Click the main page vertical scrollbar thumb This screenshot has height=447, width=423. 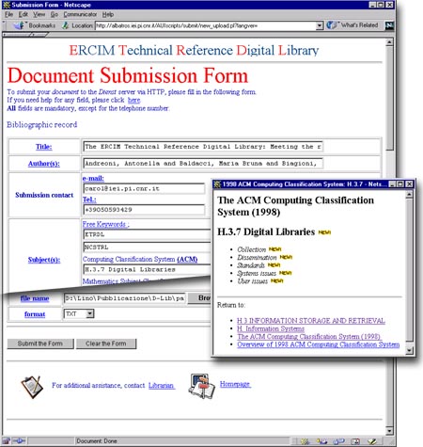389,98
